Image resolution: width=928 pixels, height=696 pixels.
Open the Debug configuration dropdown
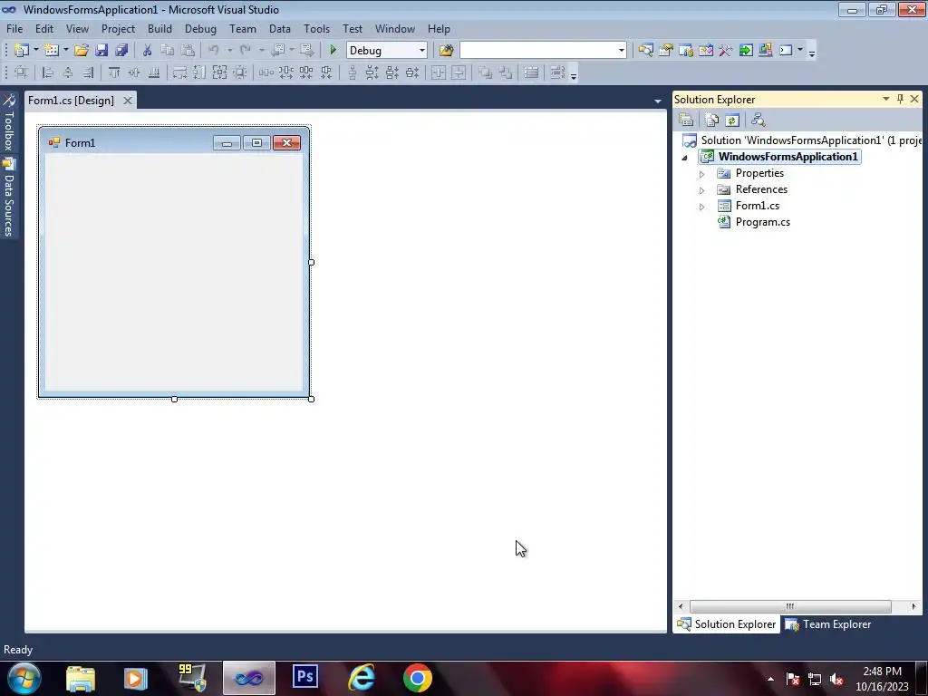click(x=422, y=51)
